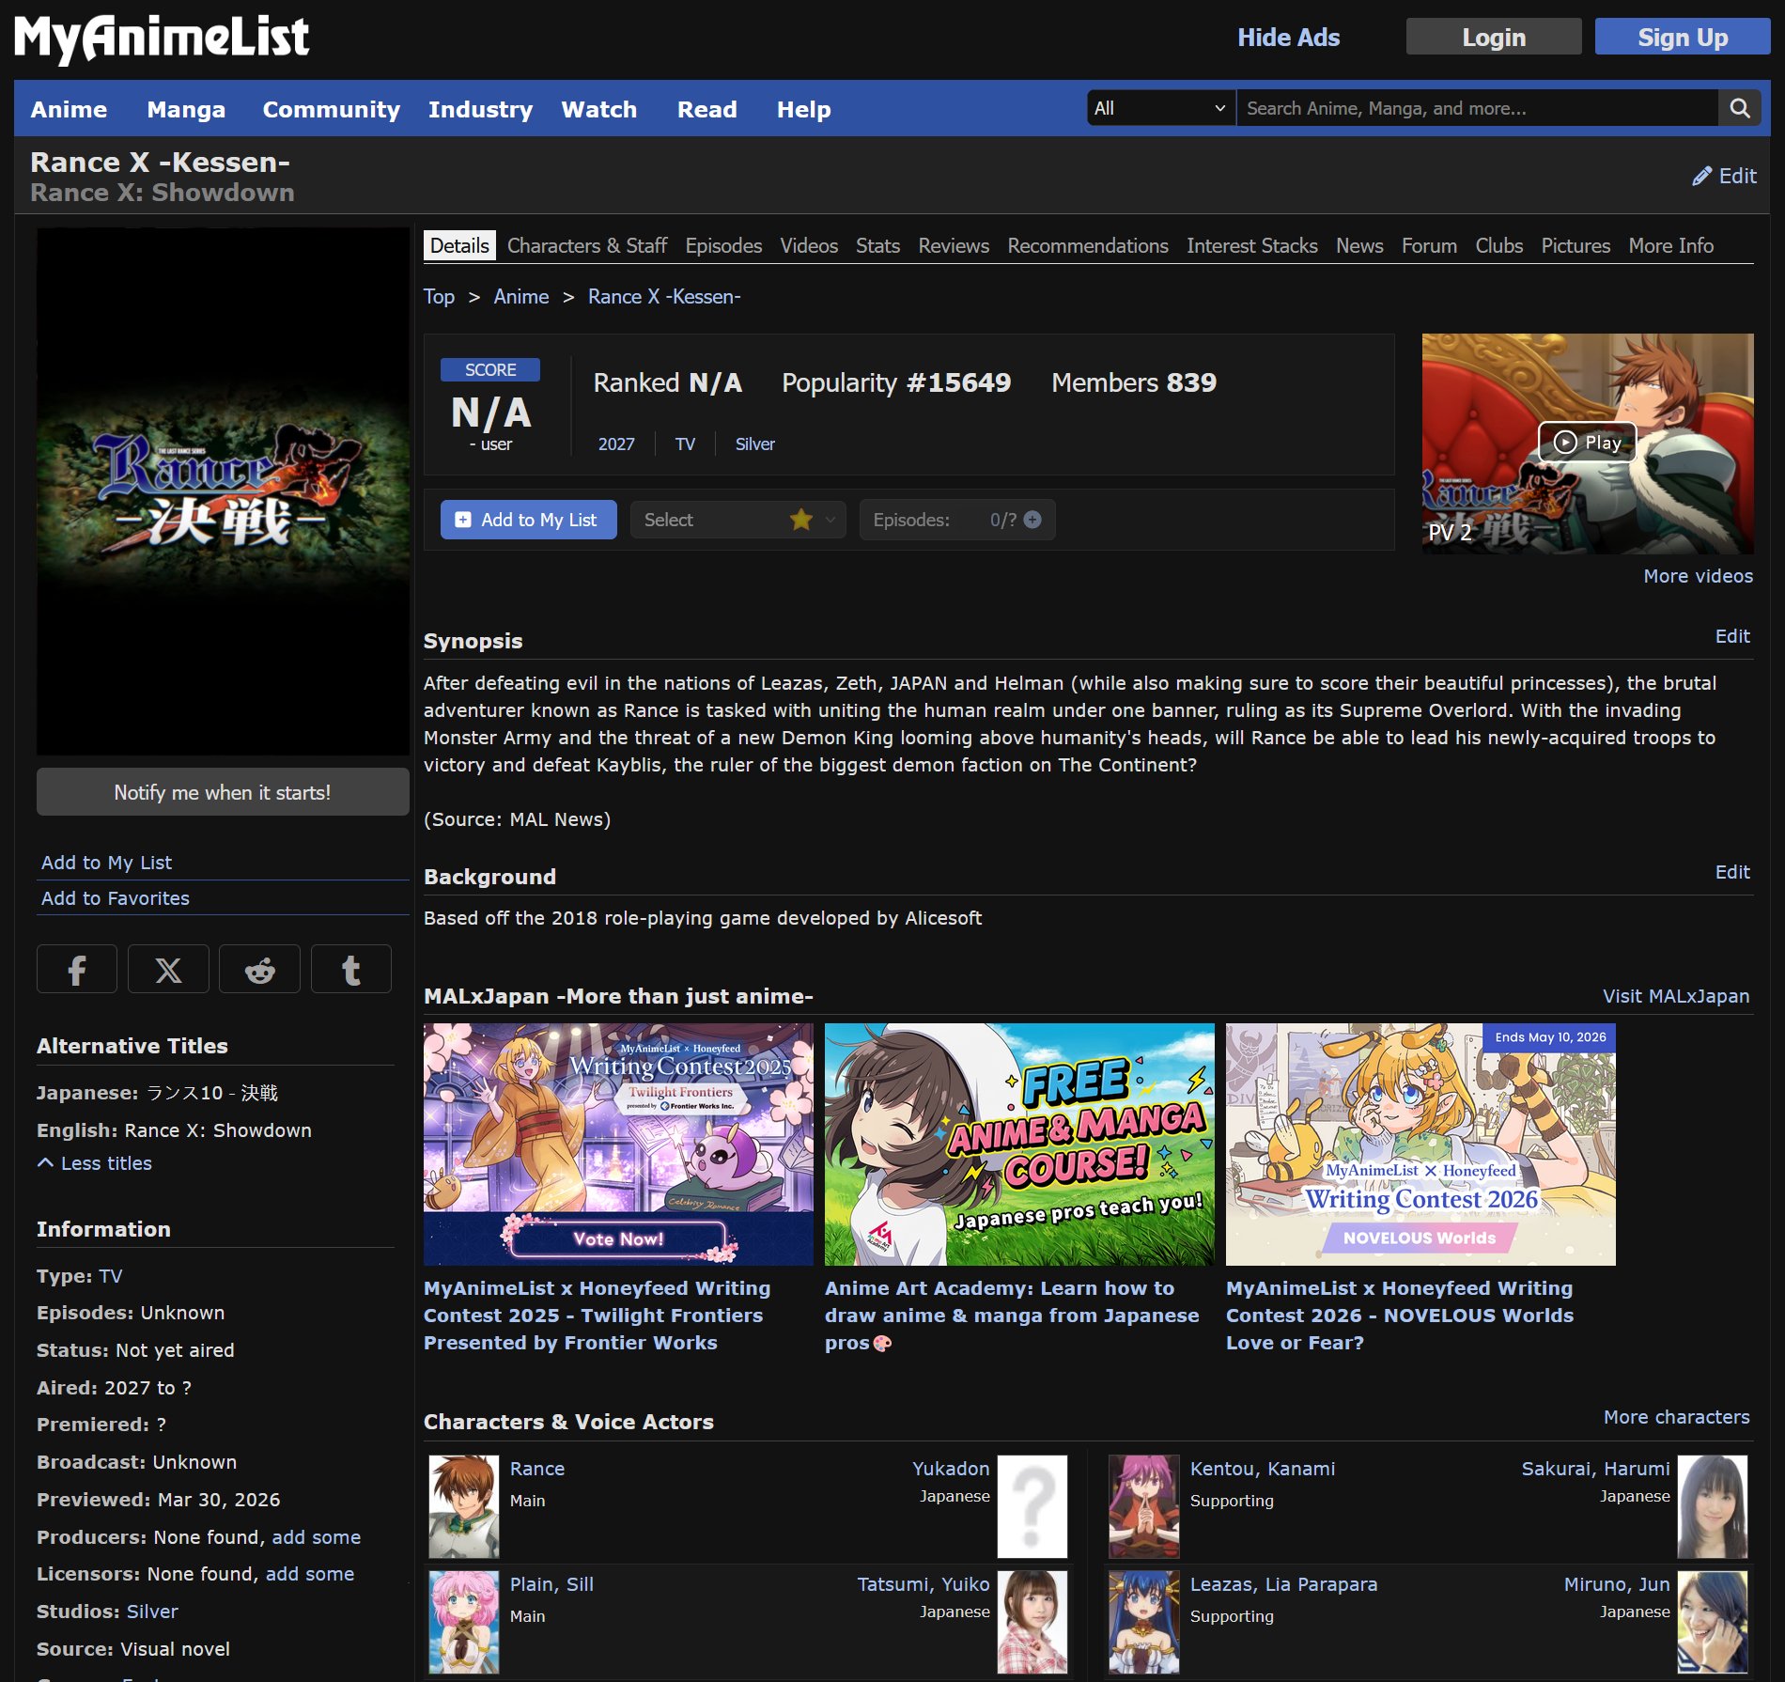Click the Sign Up button
This screenshot has width=1785, height=1682.
(1683, 38)
